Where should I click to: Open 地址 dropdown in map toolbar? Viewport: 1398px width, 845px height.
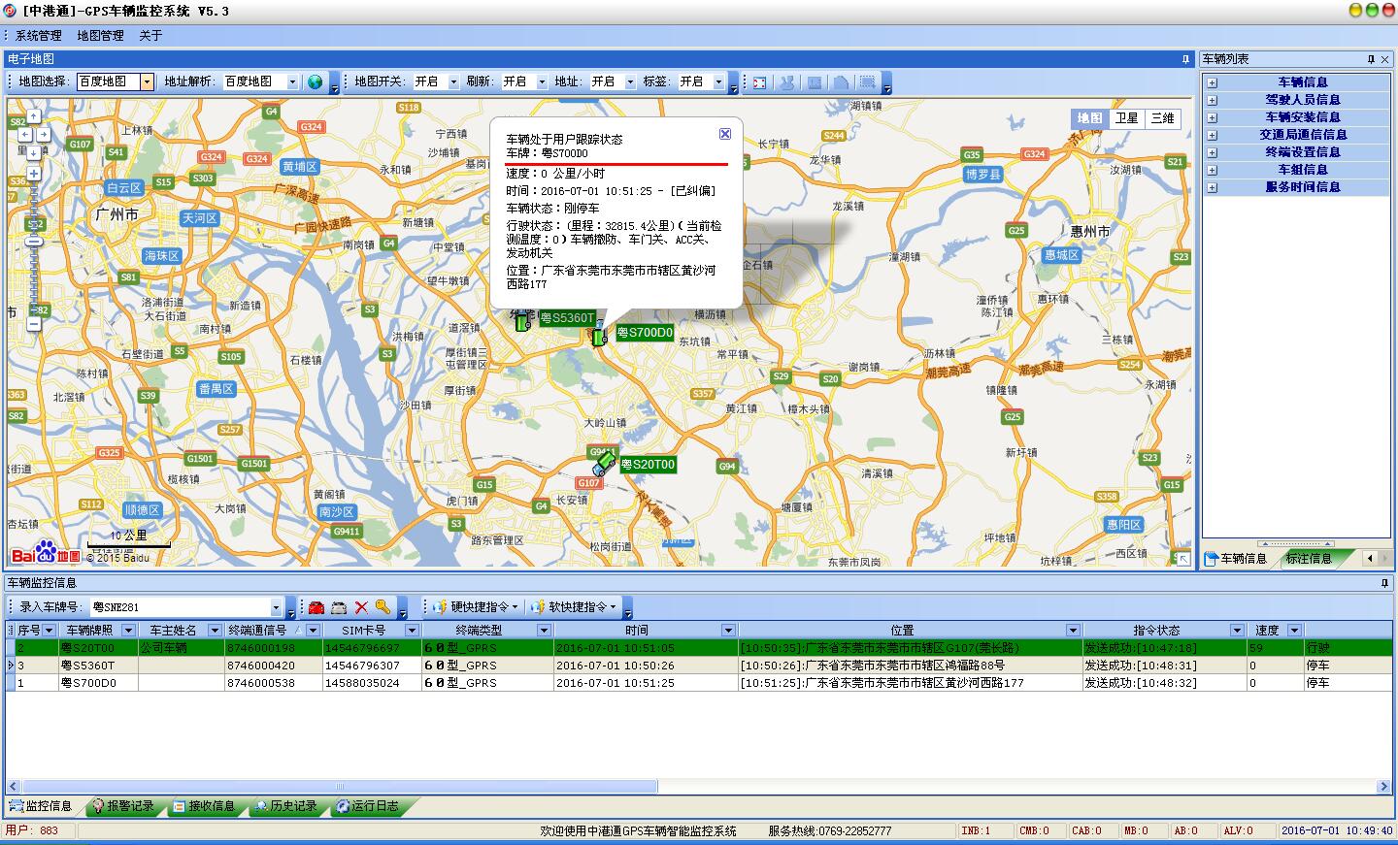(630, 82)
